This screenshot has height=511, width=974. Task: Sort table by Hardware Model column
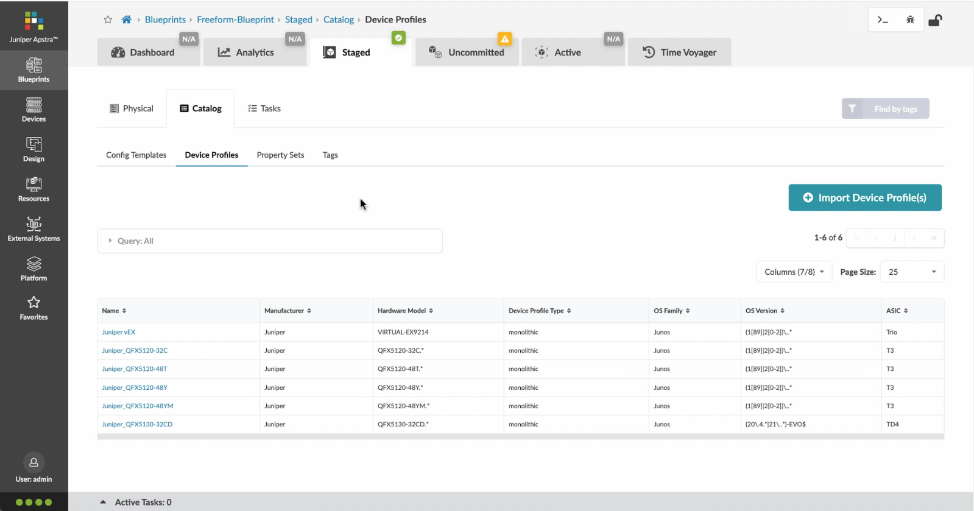click(405, 311)
